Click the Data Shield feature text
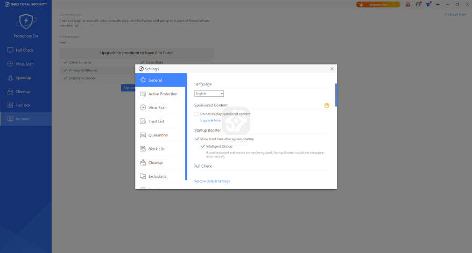Image resolution: width=472 pixels, height=253 pixels. [x=154, y=62]
